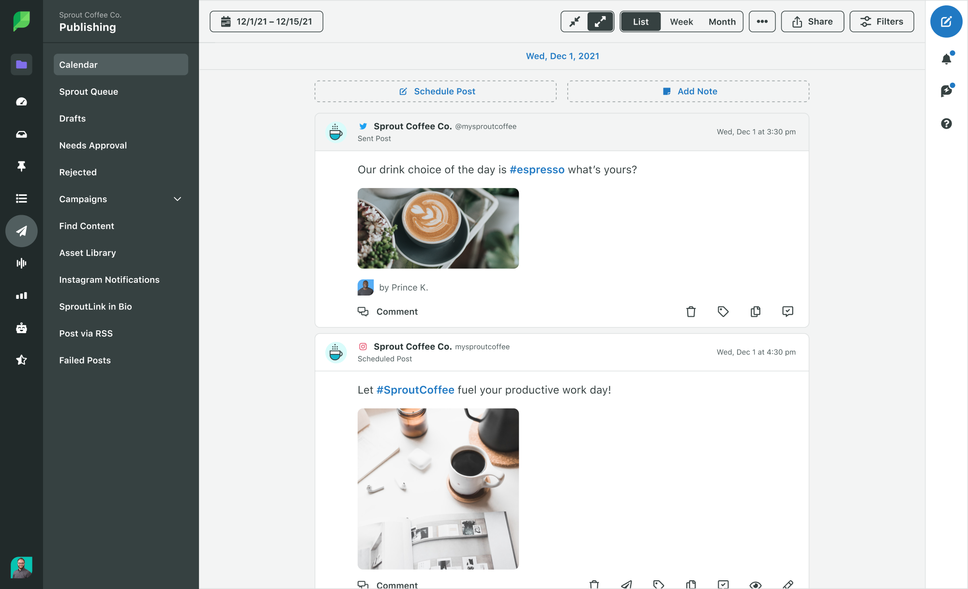968x589 pixels.
Task: Duplicate the espresso post using copy icon
Action: [x=755, y=311]
